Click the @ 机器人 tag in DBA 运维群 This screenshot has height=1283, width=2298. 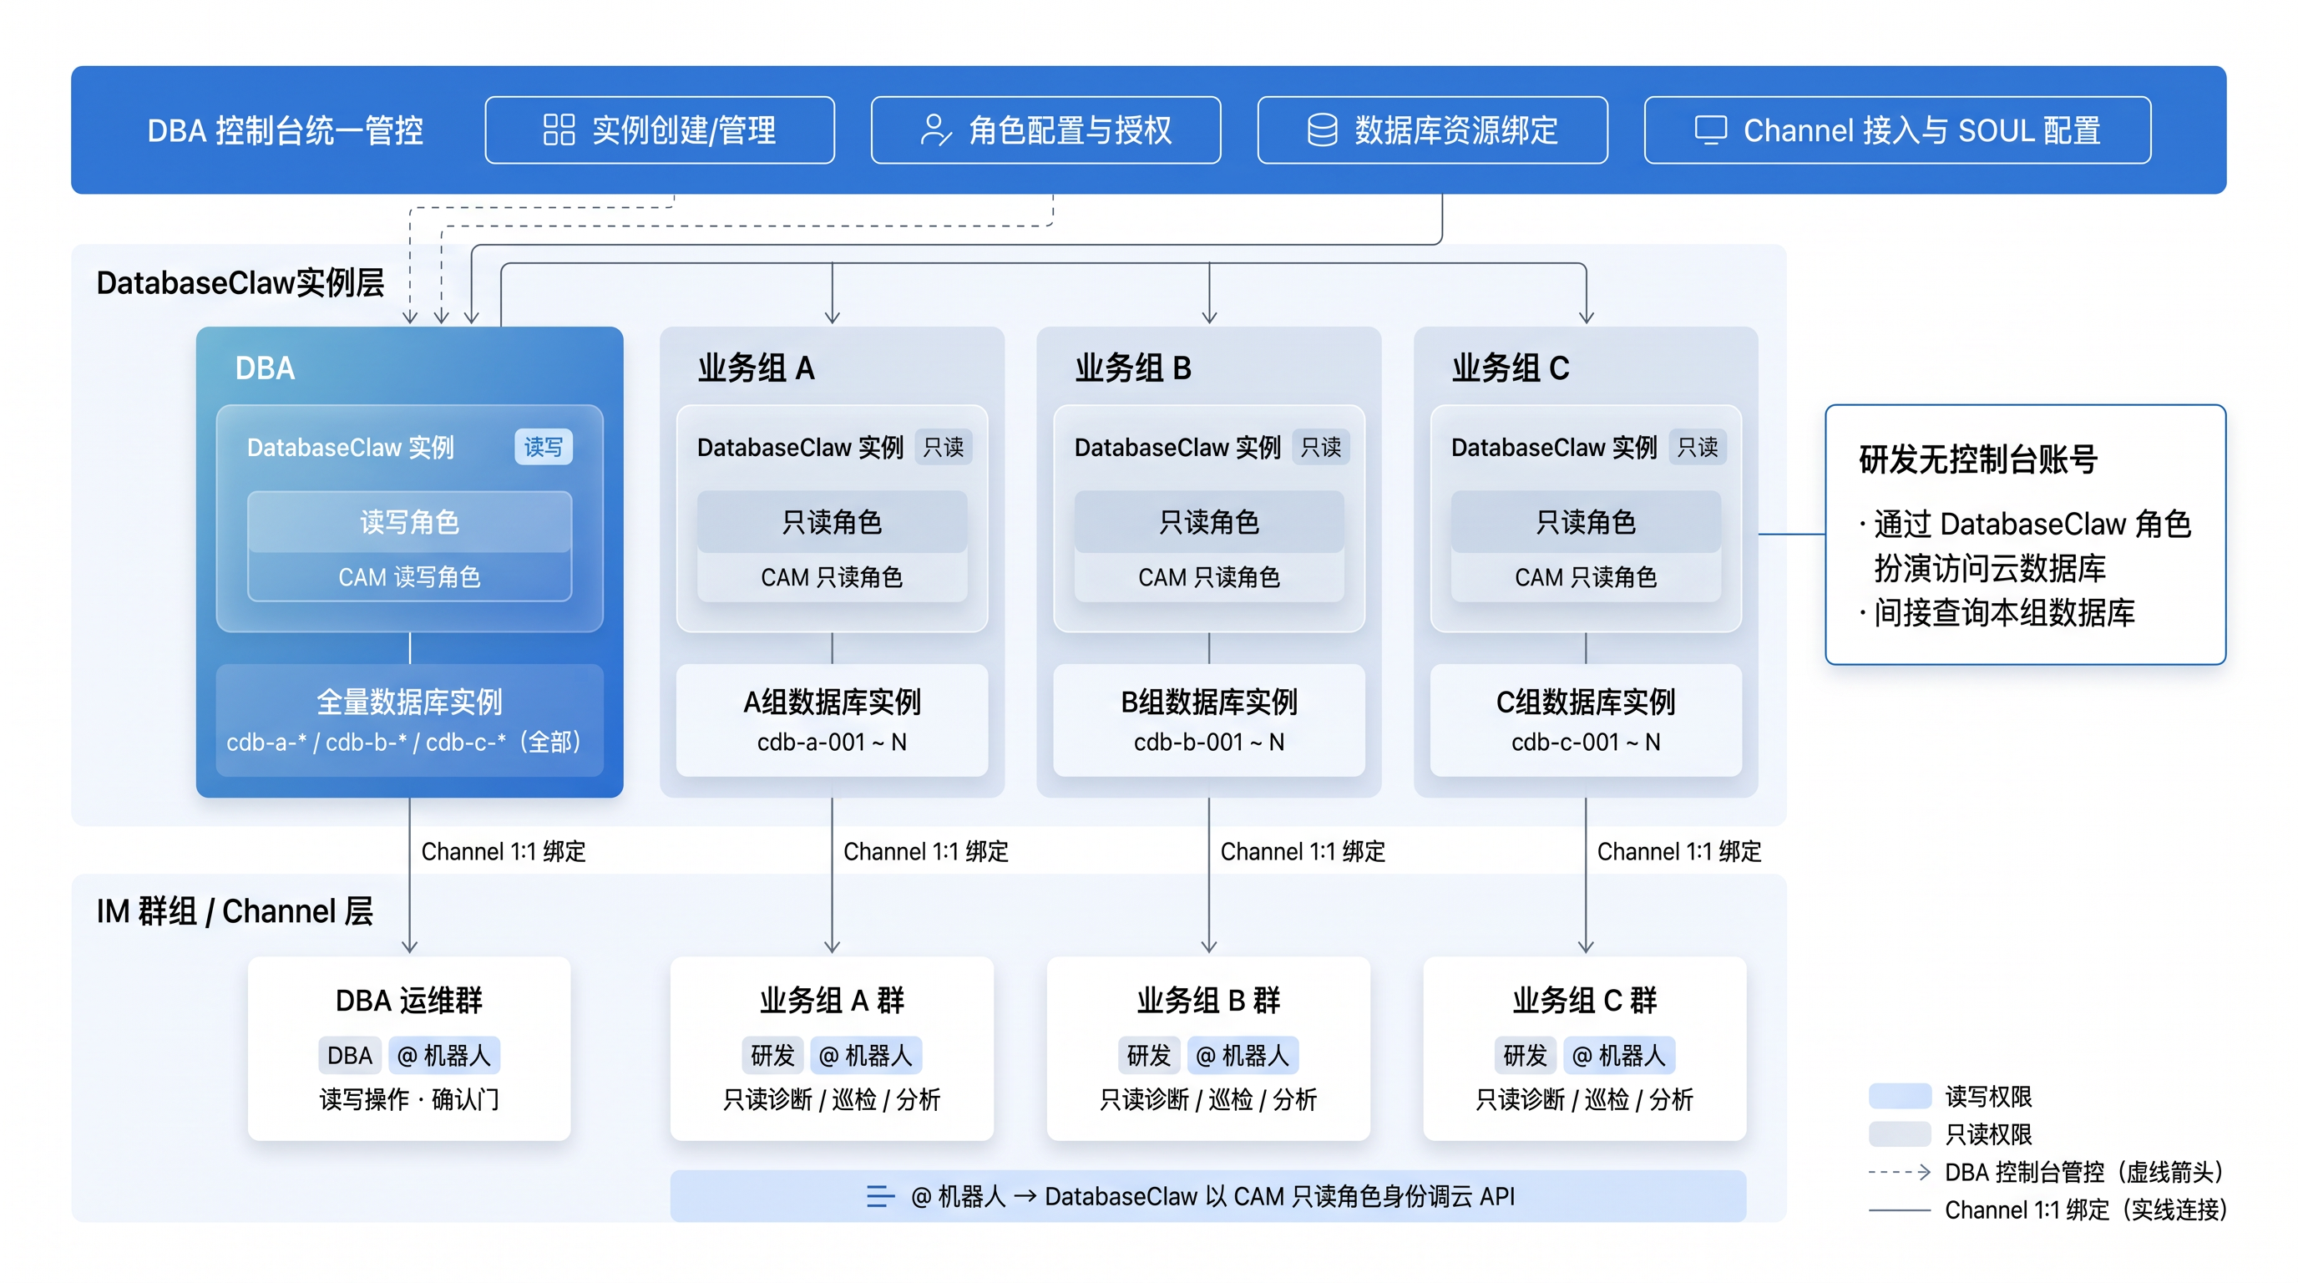click(443, 1056)
